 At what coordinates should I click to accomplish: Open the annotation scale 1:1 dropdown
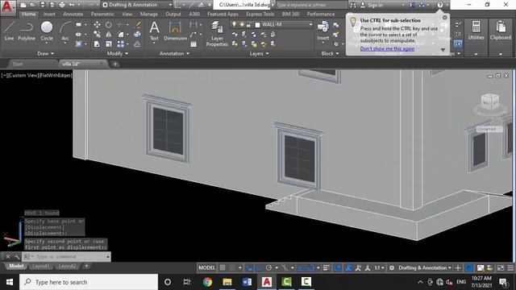(x=379, y=268)
